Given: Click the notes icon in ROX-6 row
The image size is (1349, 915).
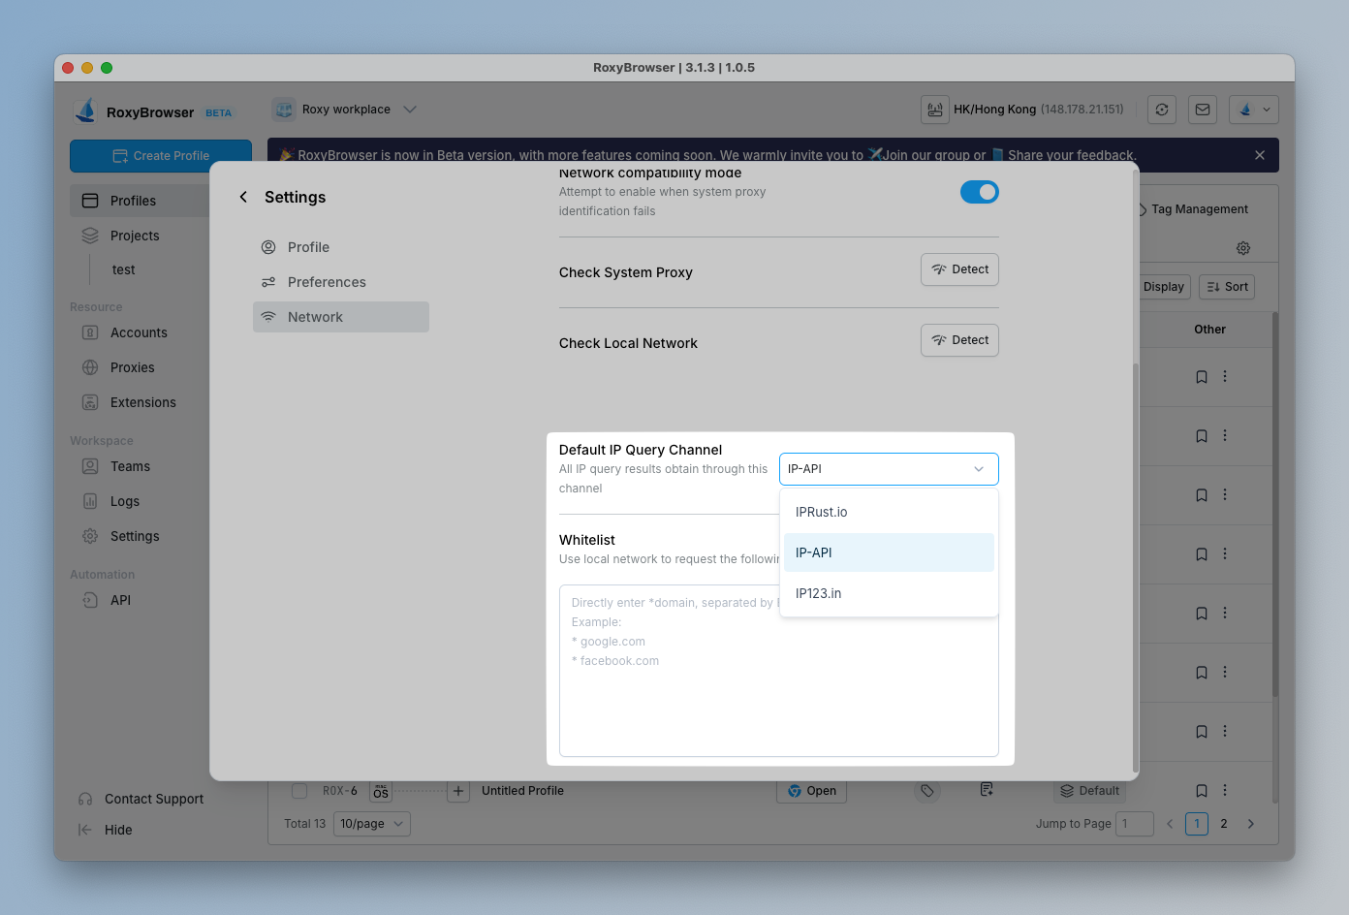Looking at the screenshot, I should click(x=987, y=790).
